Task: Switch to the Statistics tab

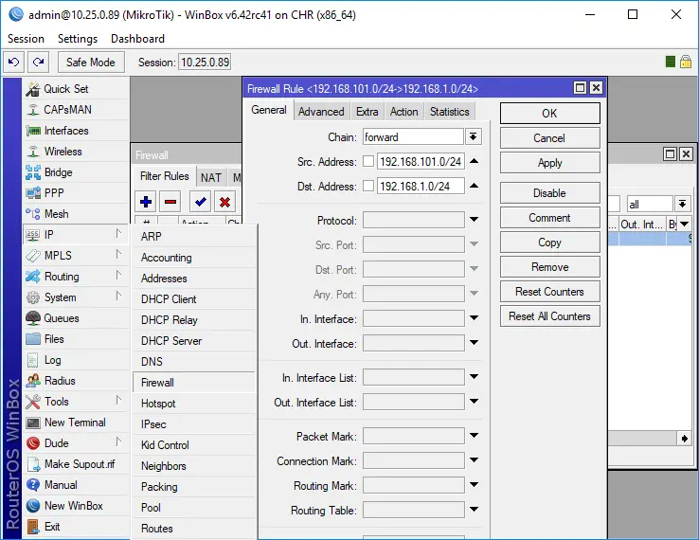Action: 449,112
